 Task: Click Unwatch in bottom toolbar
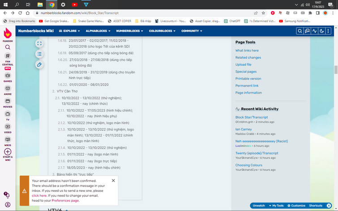click(x=259, y=206)
